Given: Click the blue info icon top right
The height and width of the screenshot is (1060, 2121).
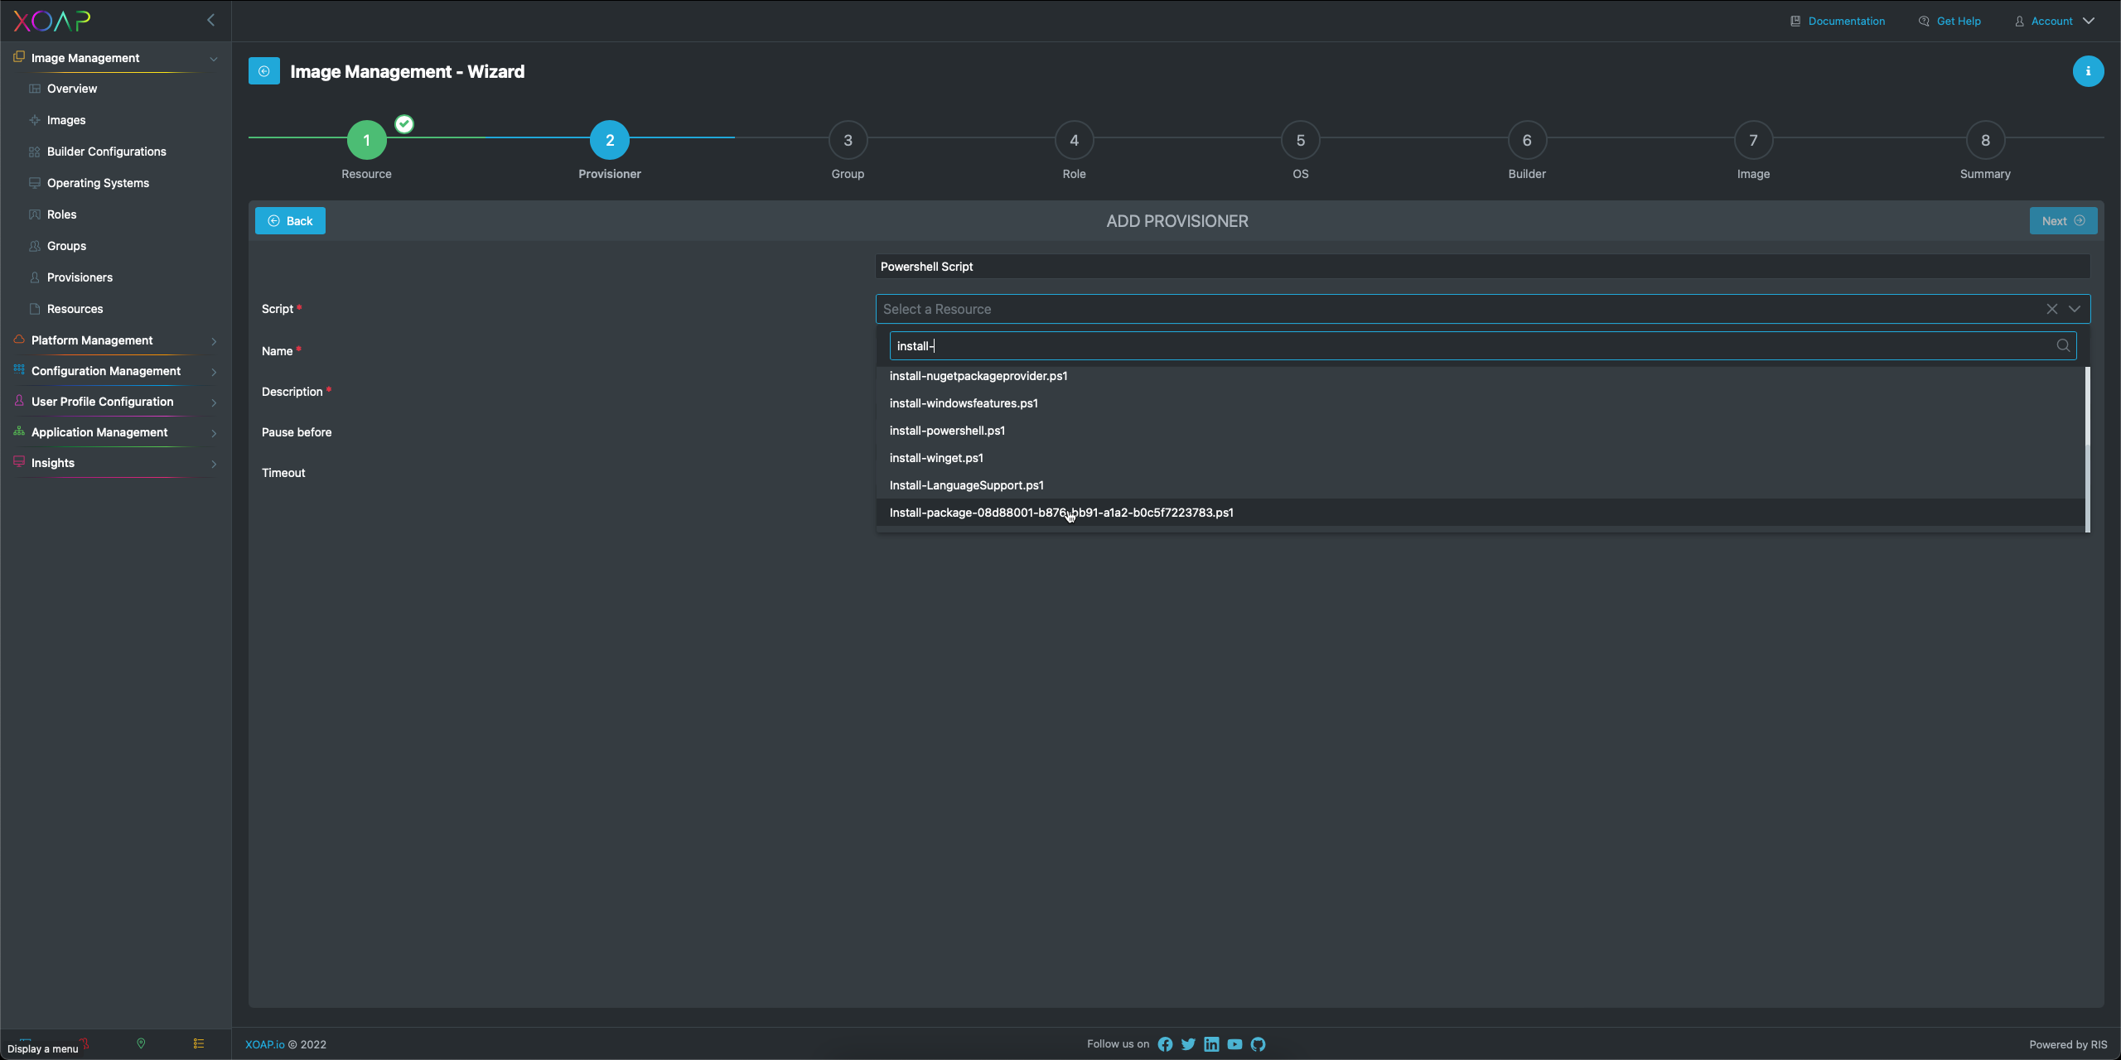Looking at the screenshot, I should point(2087,71).
